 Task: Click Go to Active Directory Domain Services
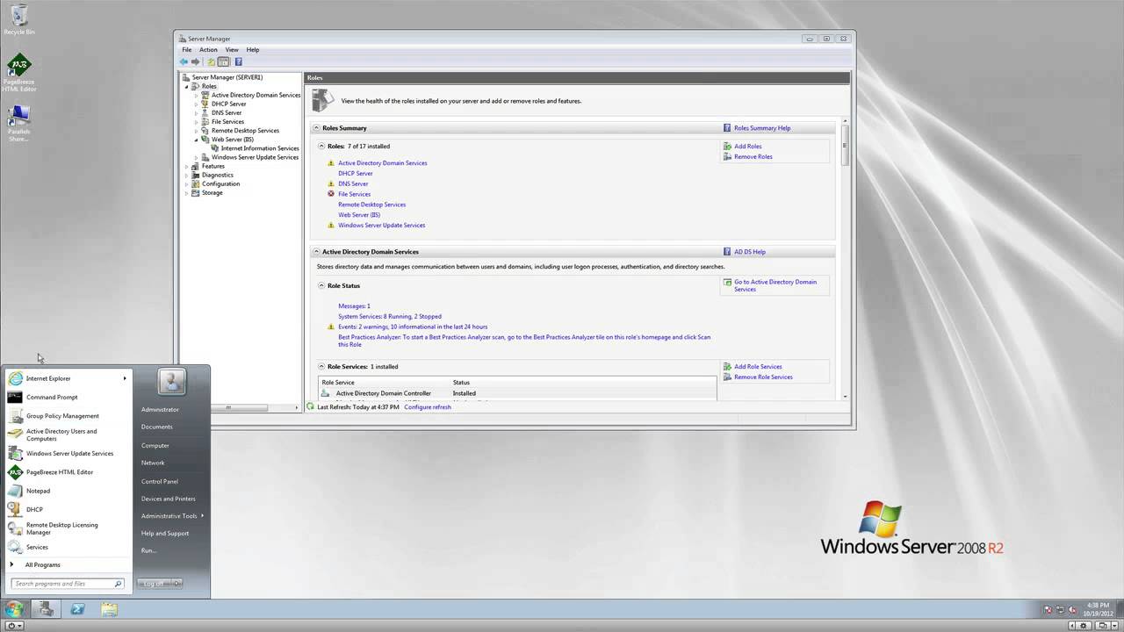[775, 285]
